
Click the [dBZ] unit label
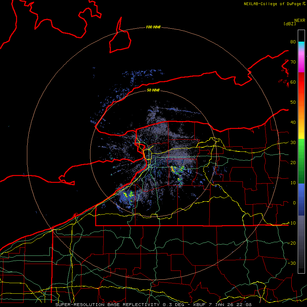tap(290, 24)
